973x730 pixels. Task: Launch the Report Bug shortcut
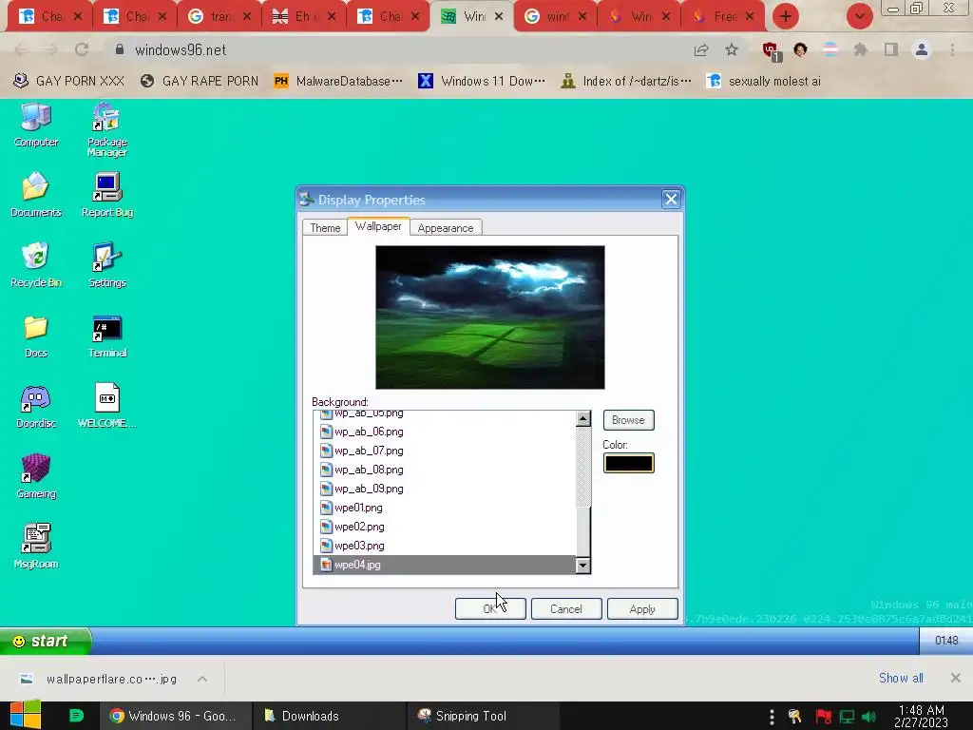click(x=106, y=195)
